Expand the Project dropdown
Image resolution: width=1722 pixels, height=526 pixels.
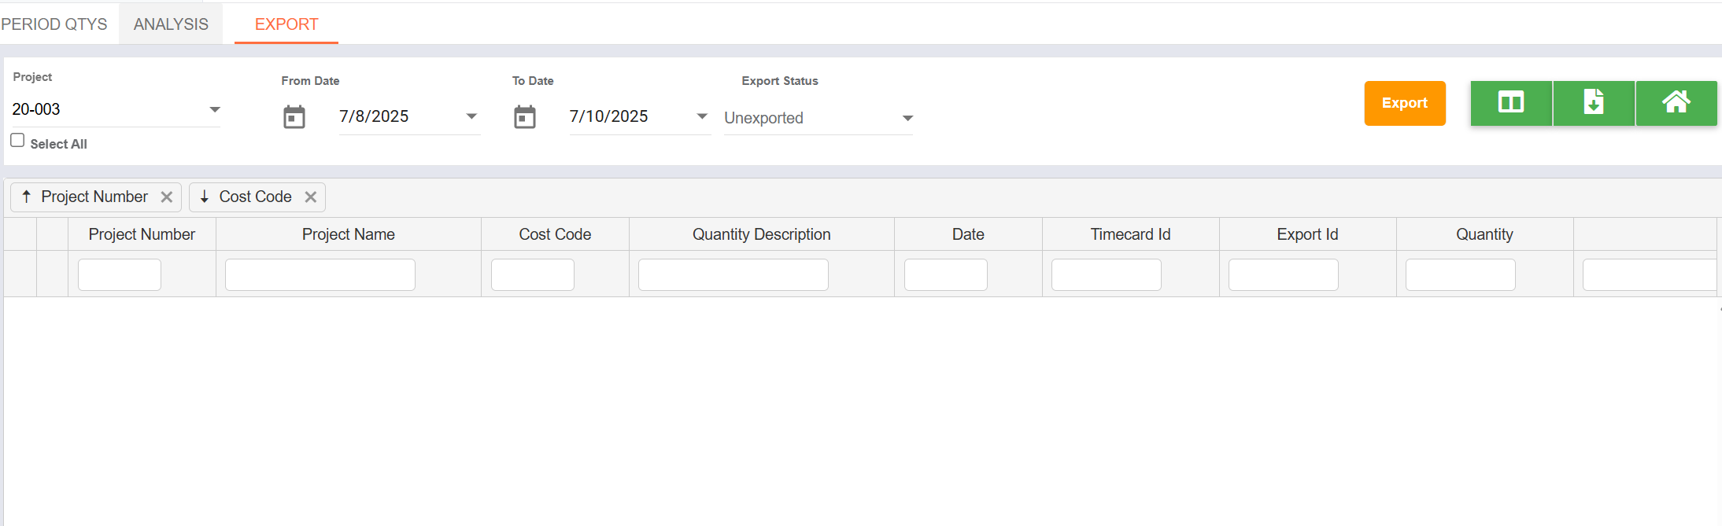[x=215, y=109]
